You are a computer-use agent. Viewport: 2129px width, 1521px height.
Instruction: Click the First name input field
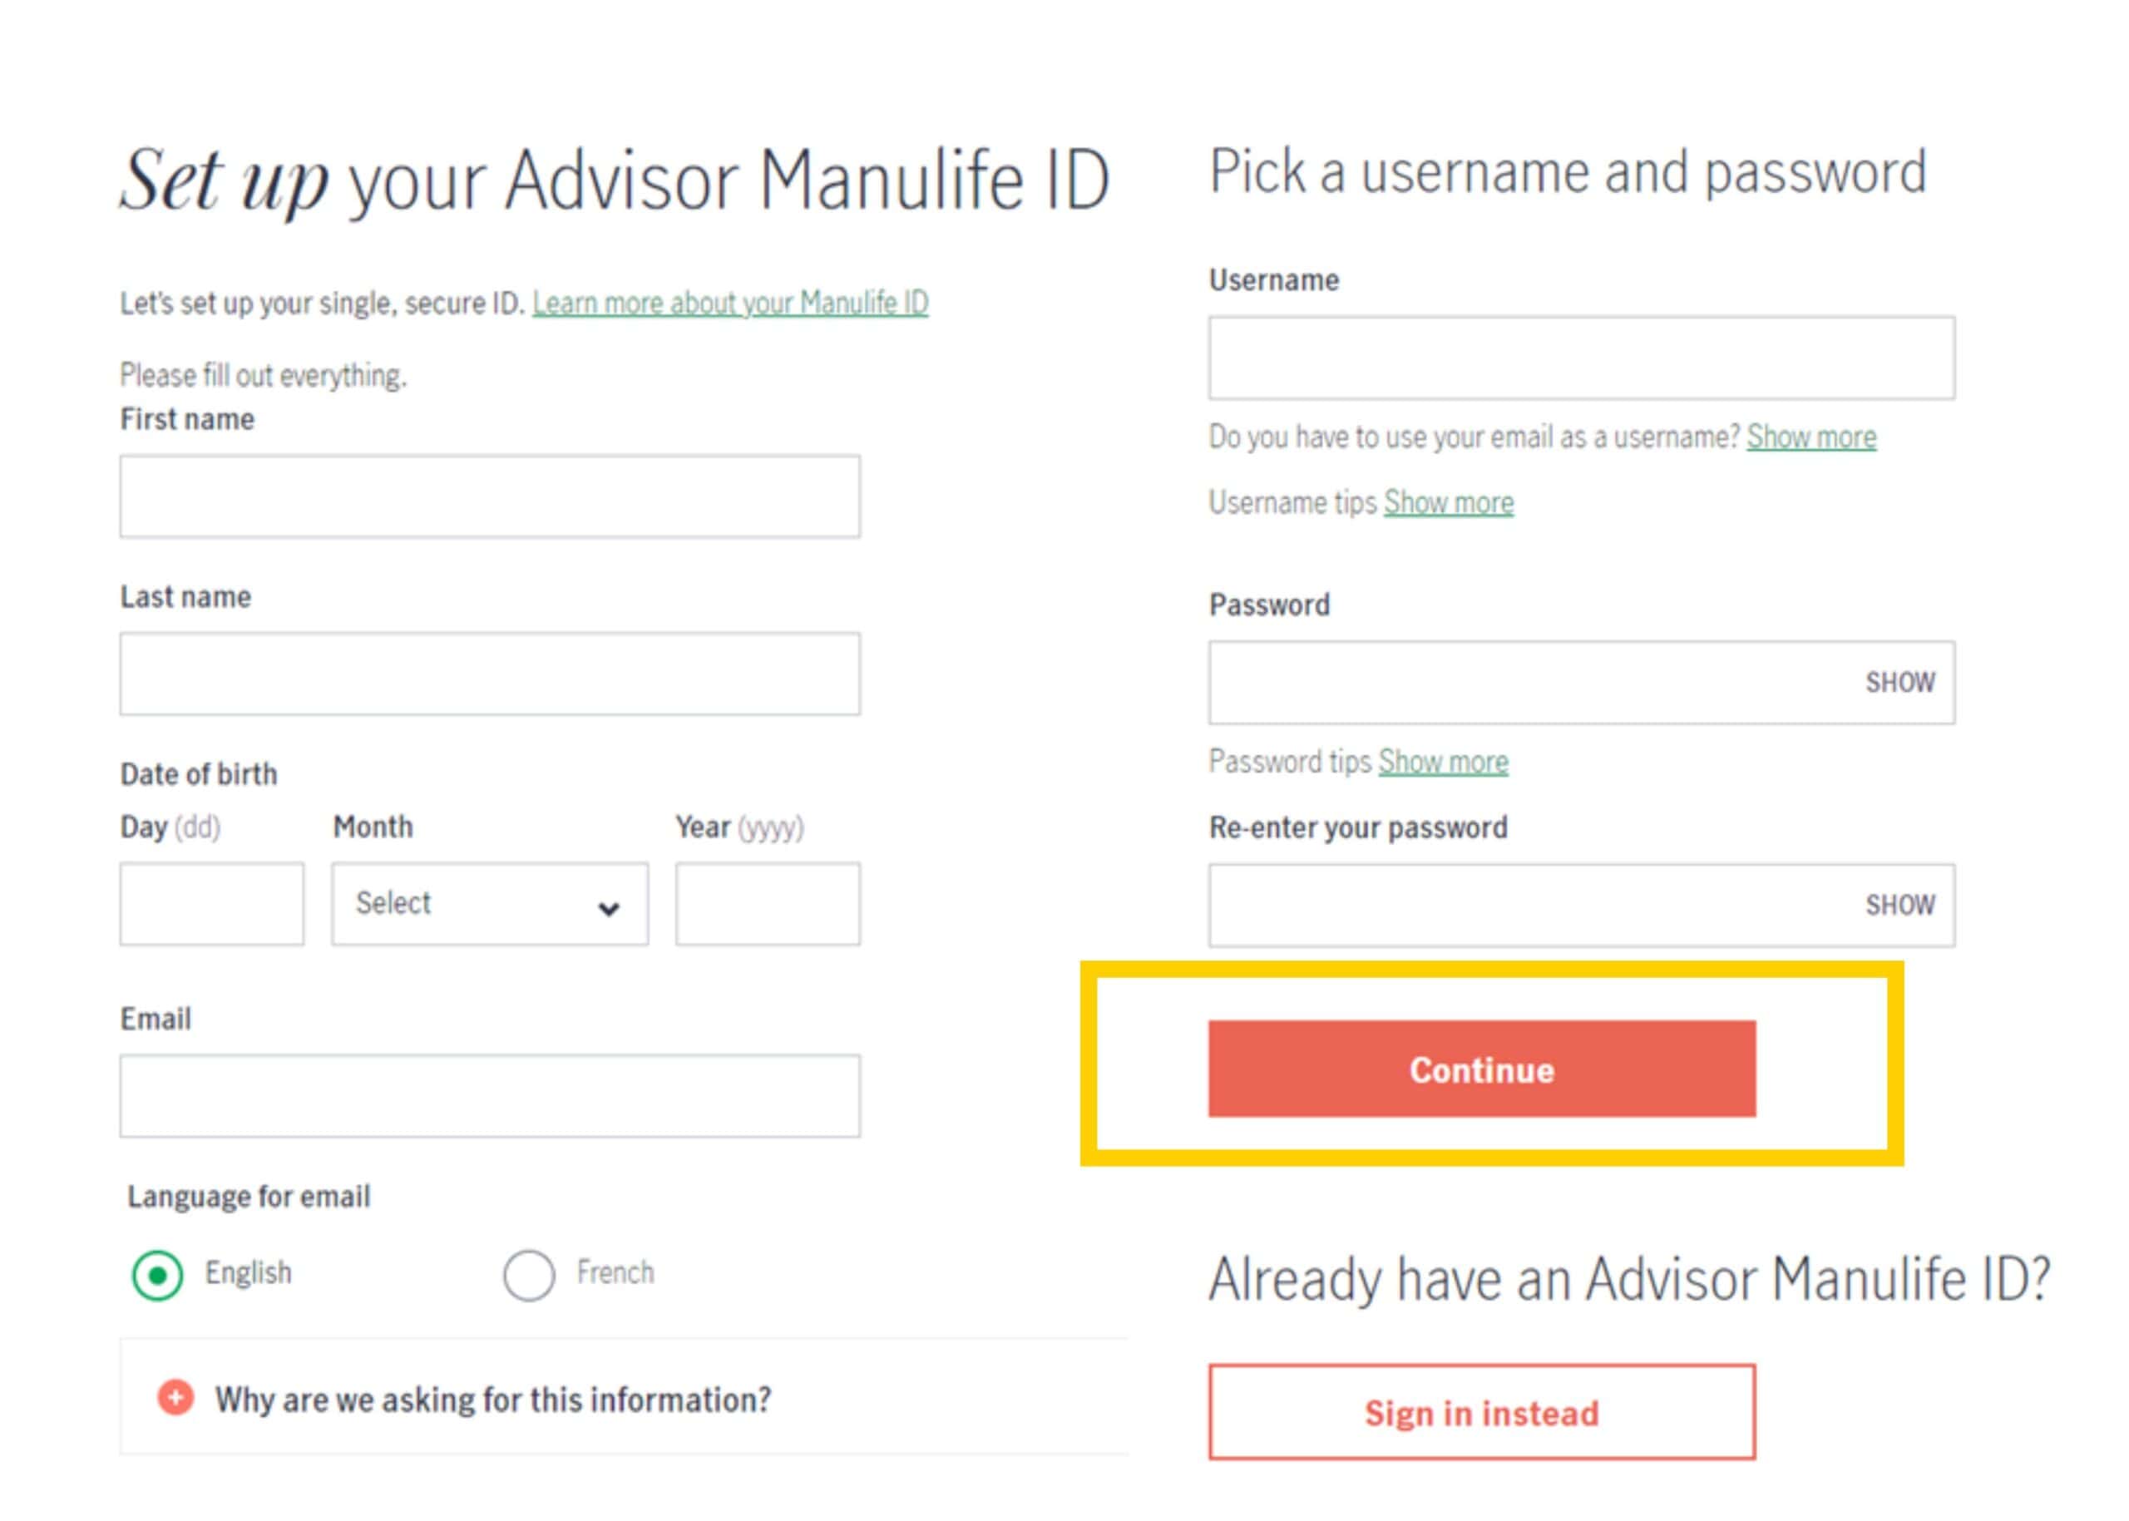click(x=489, y=496)
